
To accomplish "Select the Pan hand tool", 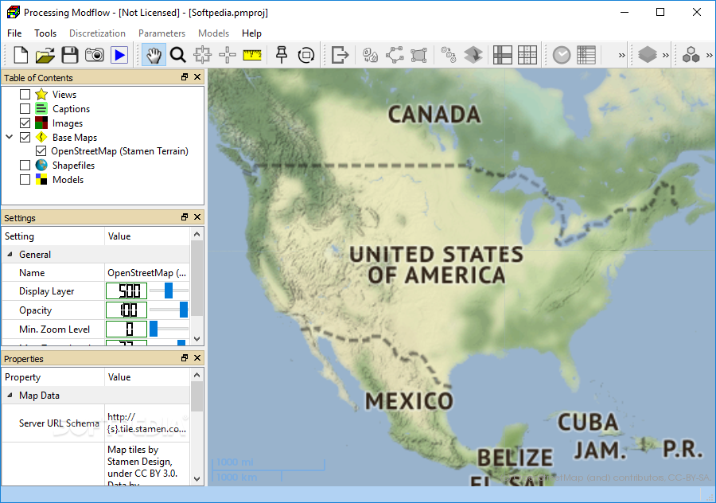I will tap(154, 55).
